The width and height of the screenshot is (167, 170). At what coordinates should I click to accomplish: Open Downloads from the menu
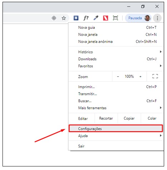coord(116,59)
